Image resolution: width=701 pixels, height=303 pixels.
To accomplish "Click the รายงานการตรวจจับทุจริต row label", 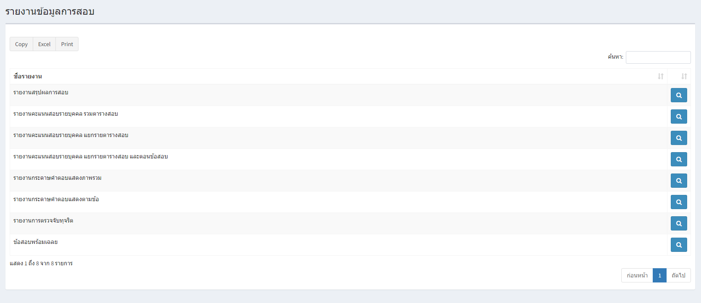I will coord(43,220).
